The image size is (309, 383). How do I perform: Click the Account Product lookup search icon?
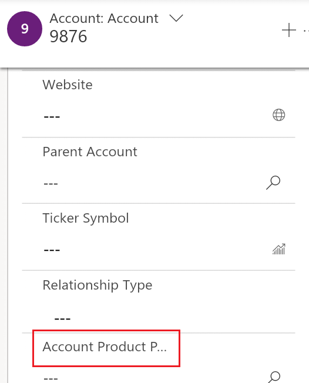(274, 377)
